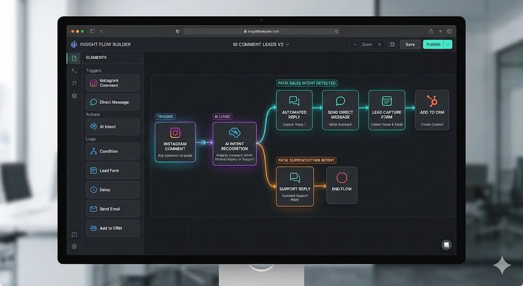Click the browser privacy shield icon

(x=178, y=31)
